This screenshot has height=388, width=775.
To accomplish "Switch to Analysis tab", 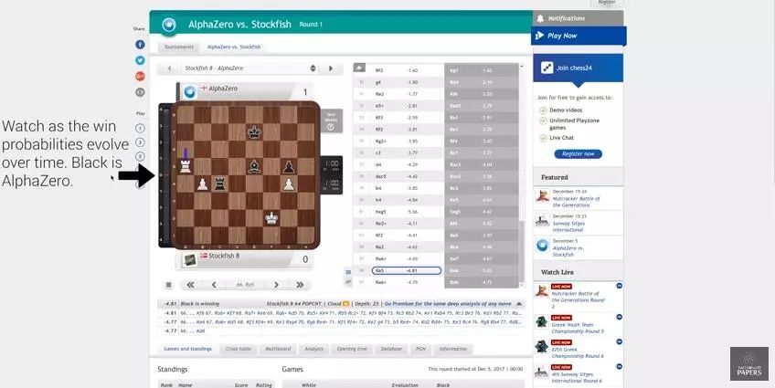I will pyautogui.click(x=313, y=349).
